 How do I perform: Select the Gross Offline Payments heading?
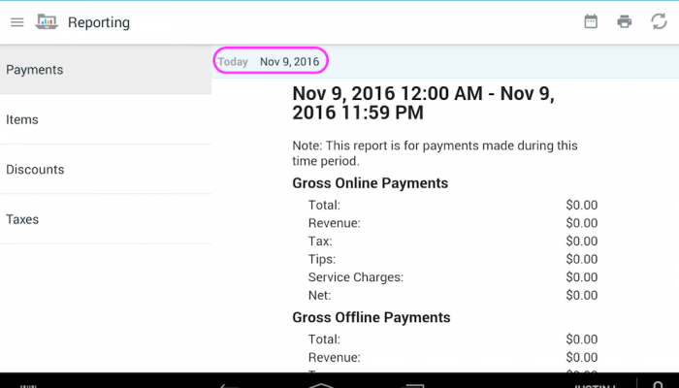(371, 317)
